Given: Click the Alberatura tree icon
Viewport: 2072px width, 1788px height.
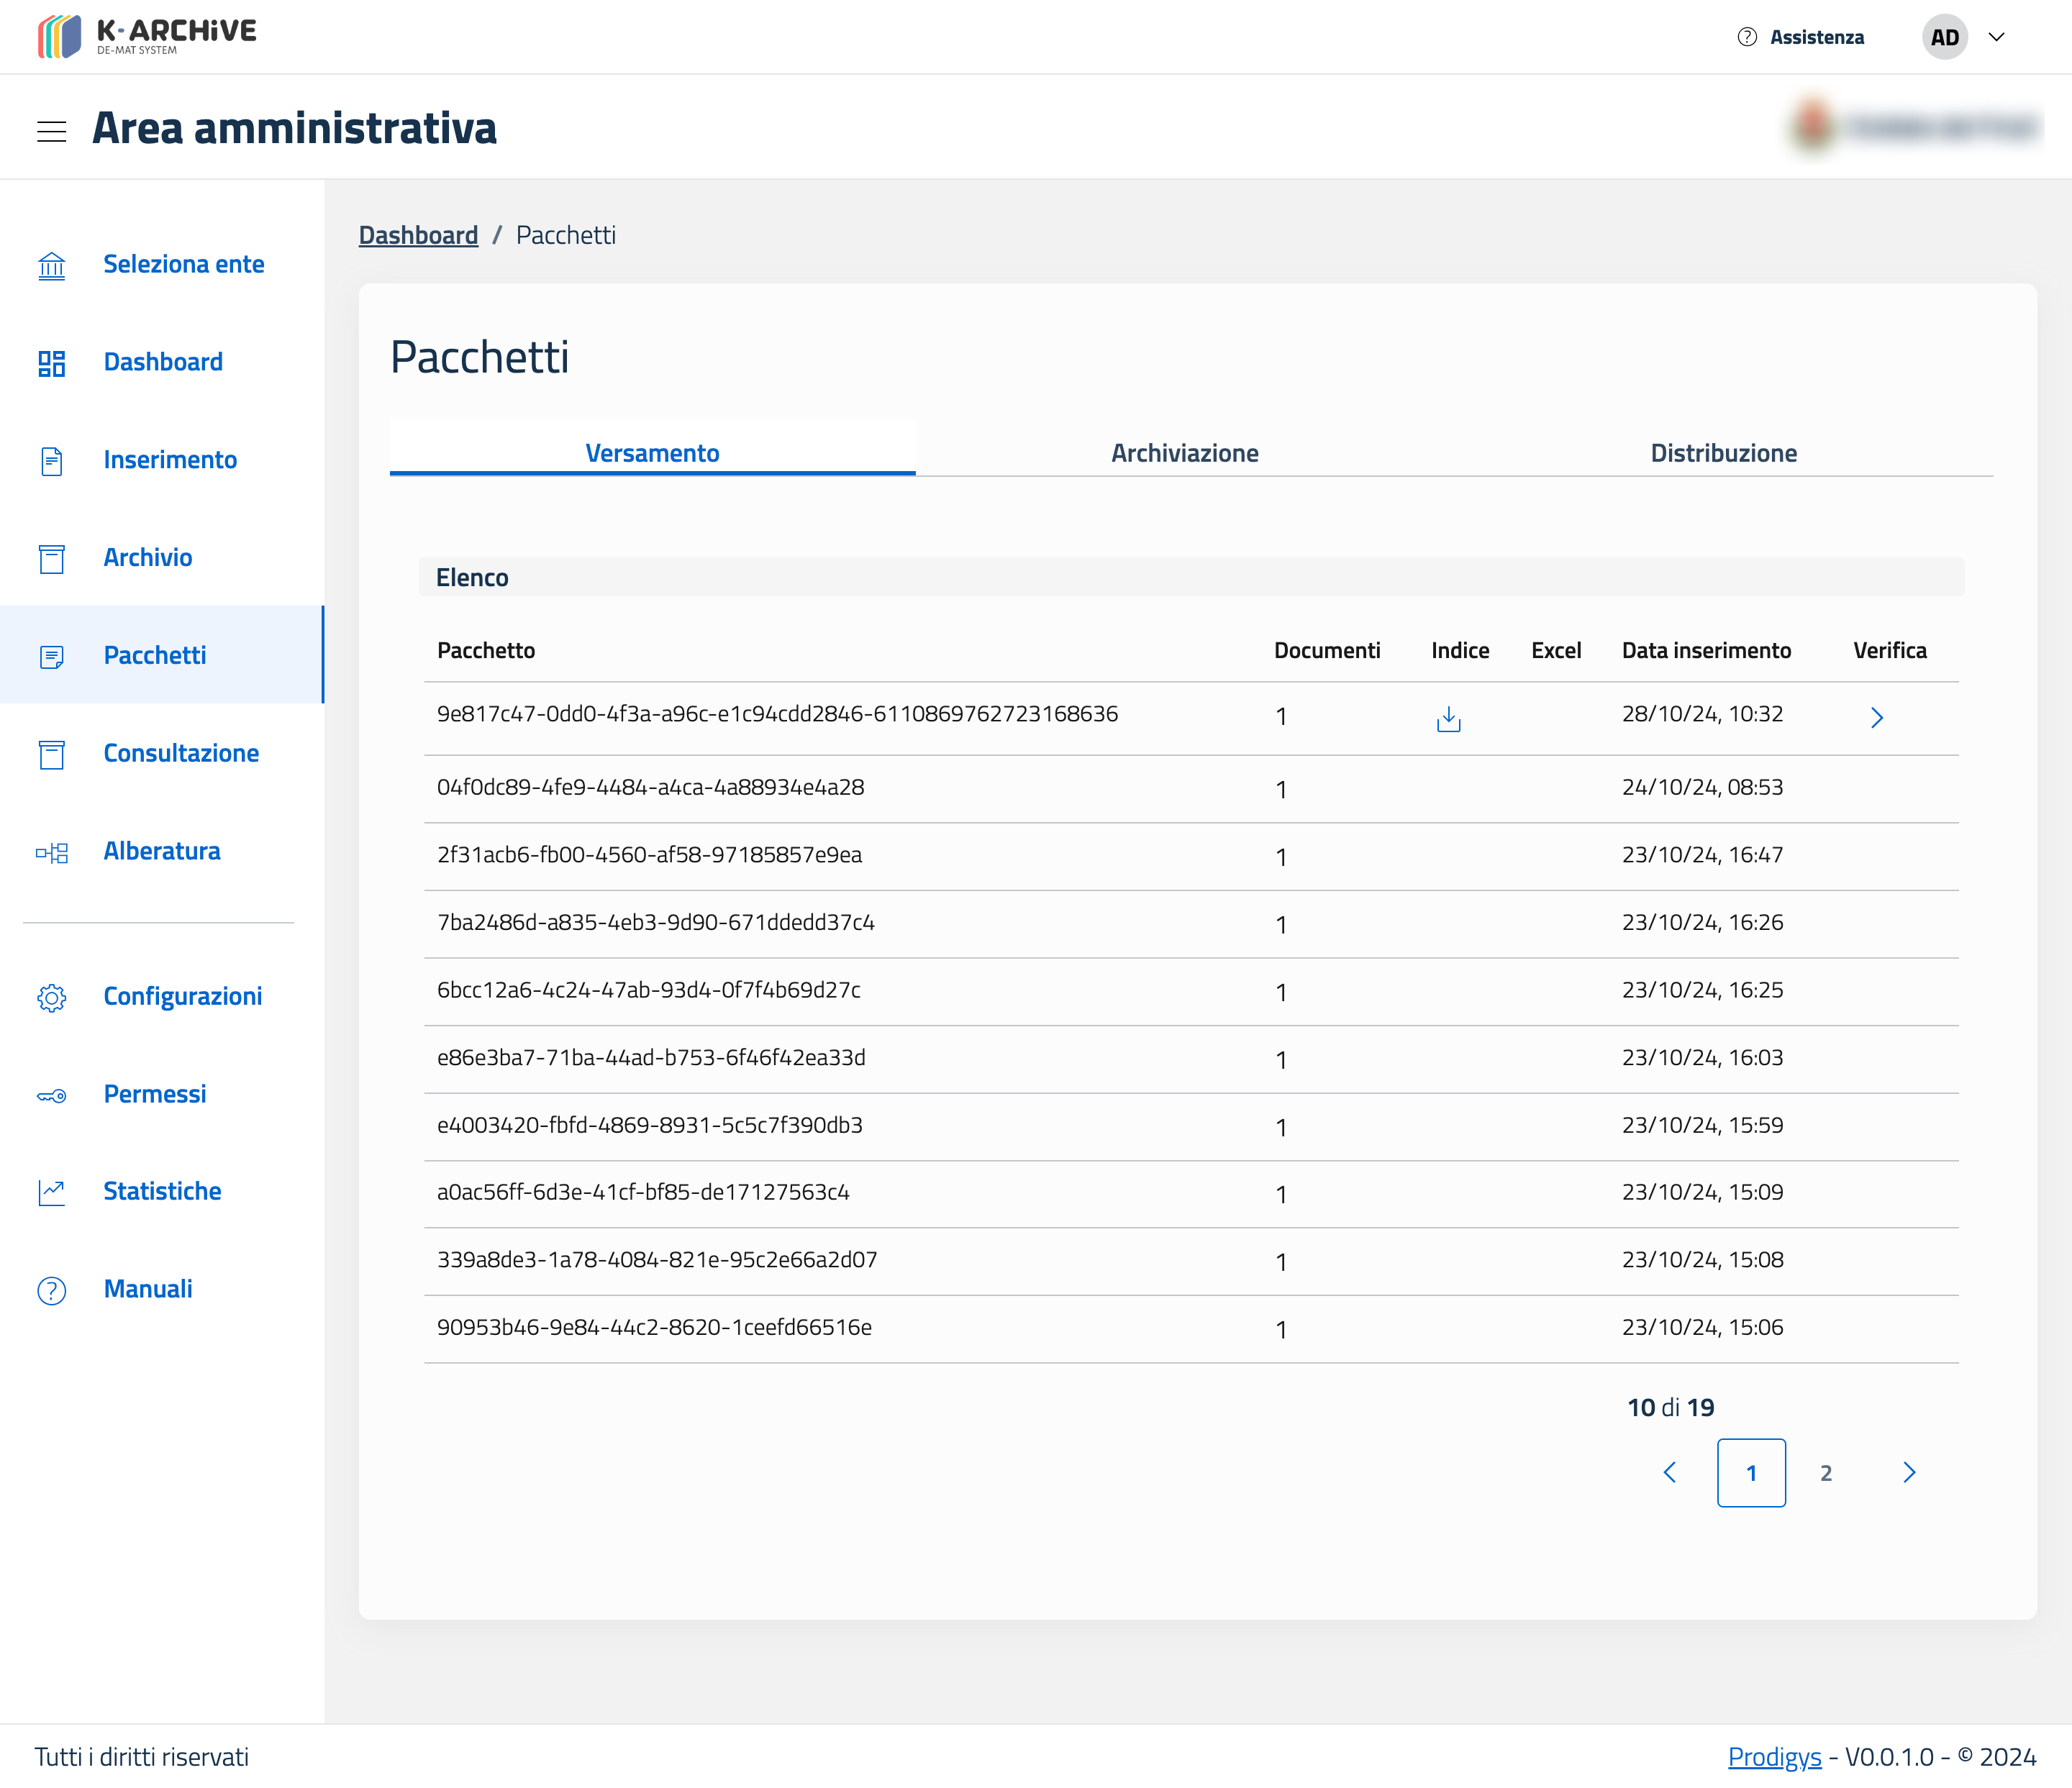Looking at the screenshot, I should (51, 852).
